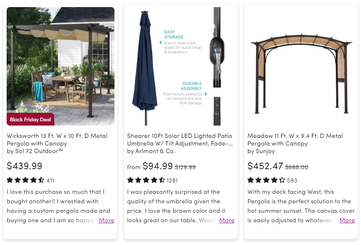Open the Wirksworth 13 Ft. pergola title link
The image size is (361, 245).
[x=57, y=140]
